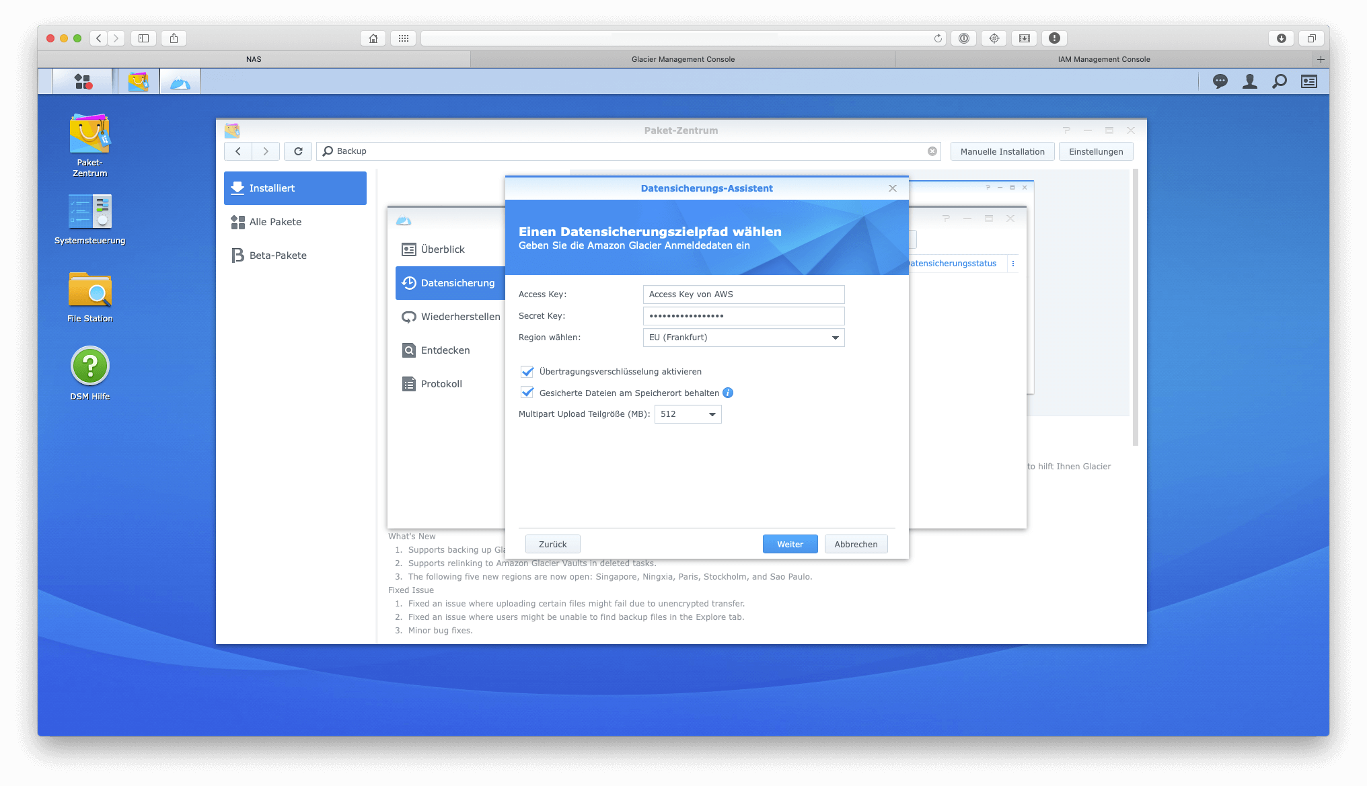
Task: Close the Datensicherungs-Assistent dialog
Action: (893, 188)
